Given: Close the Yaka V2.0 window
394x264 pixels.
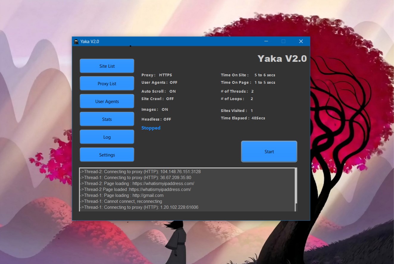Looking at the screenshot, I should (301, 41).
